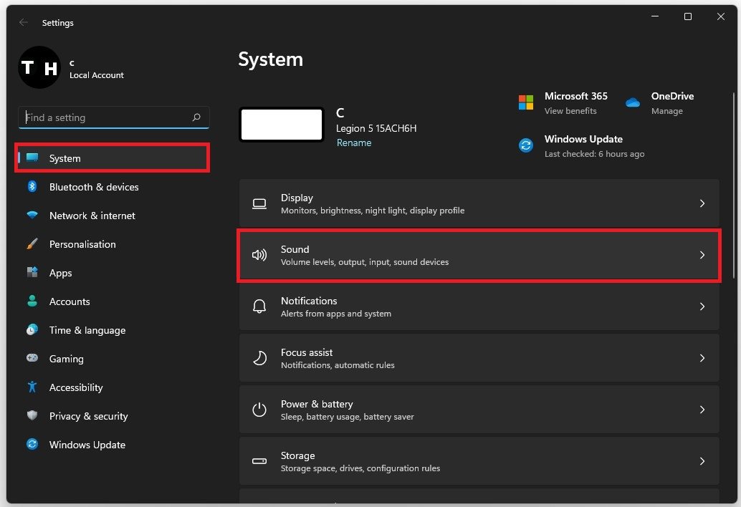Click the Microsoft 365 logo icon

point(526,102)
